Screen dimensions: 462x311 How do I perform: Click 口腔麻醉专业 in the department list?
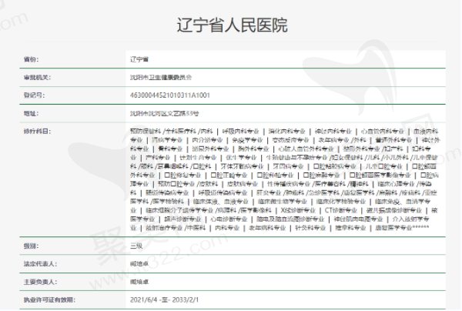point(321,176)
